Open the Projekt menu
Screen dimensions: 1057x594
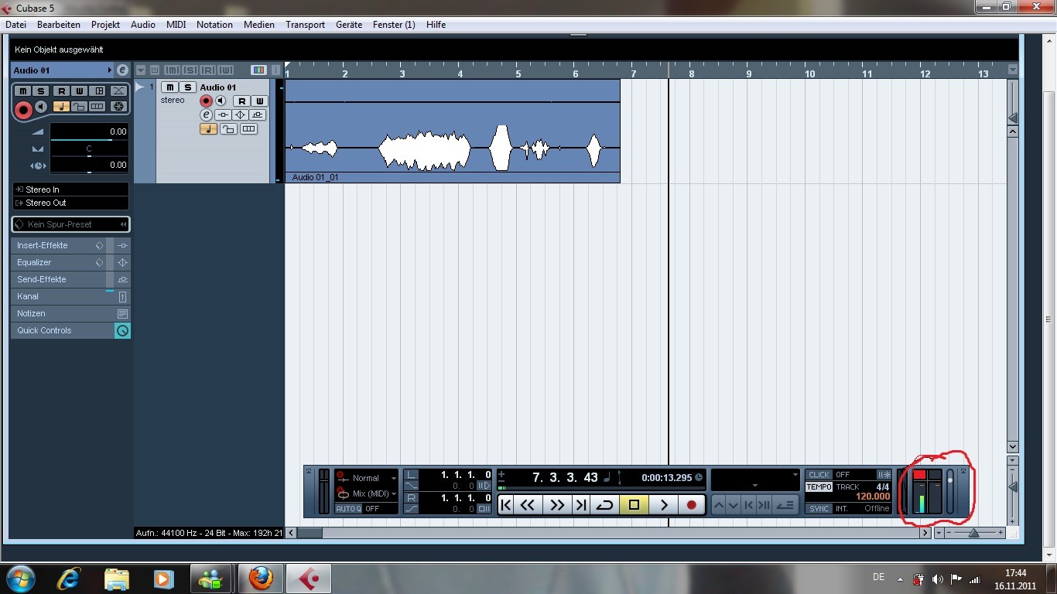point(105,25)
